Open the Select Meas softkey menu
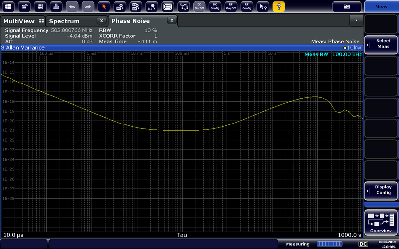 pos(382,44)
